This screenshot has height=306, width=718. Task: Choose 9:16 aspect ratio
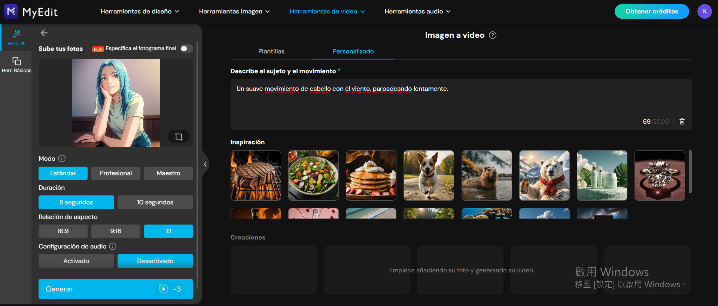[x=116, y=231]
